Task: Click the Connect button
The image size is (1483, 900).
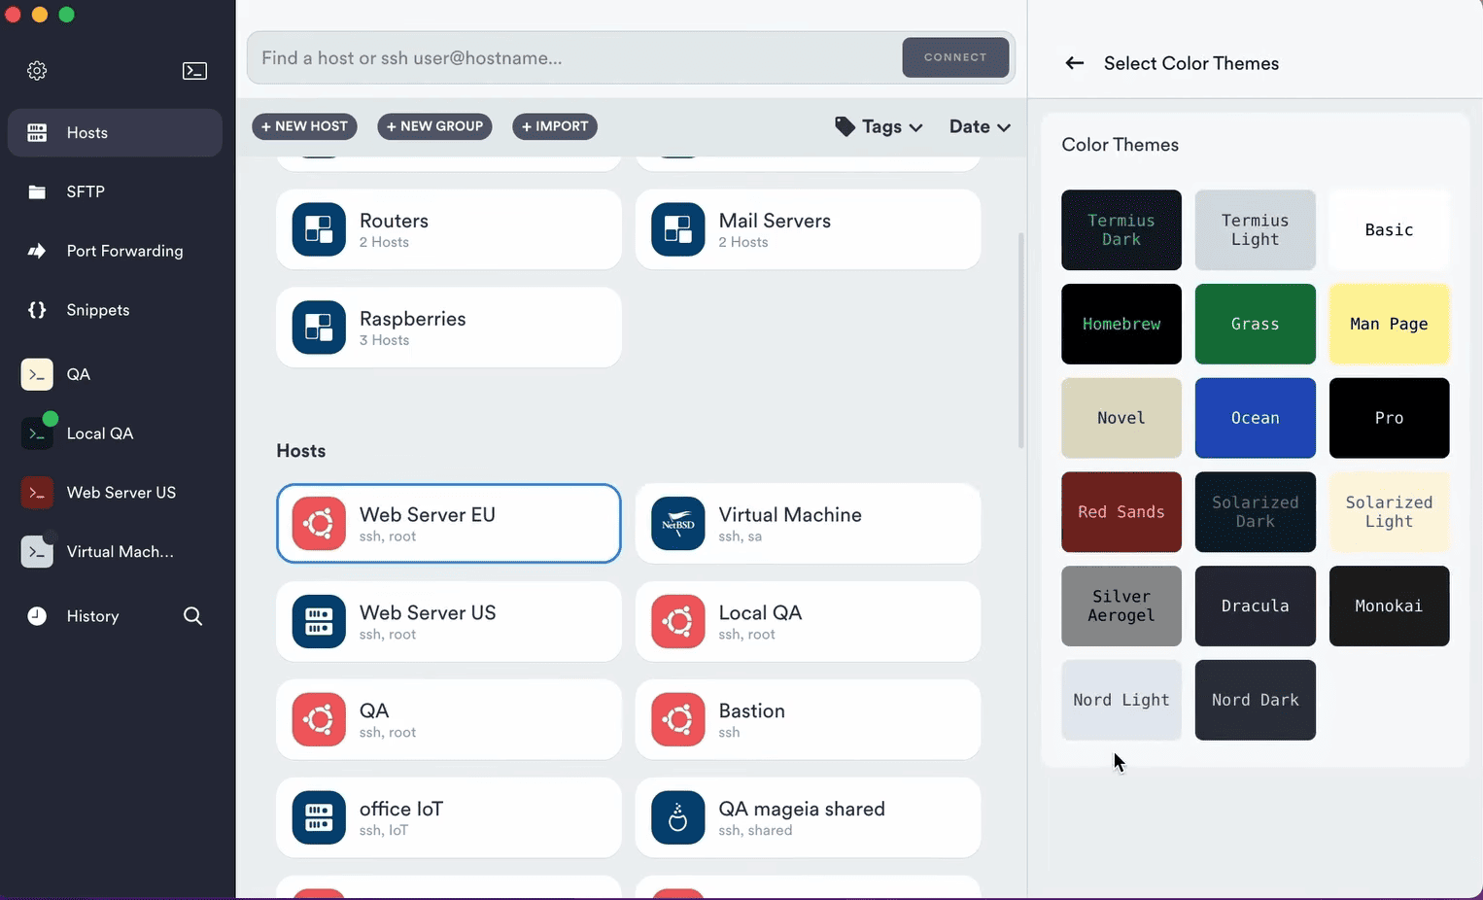Action: [x=954, y=57]
